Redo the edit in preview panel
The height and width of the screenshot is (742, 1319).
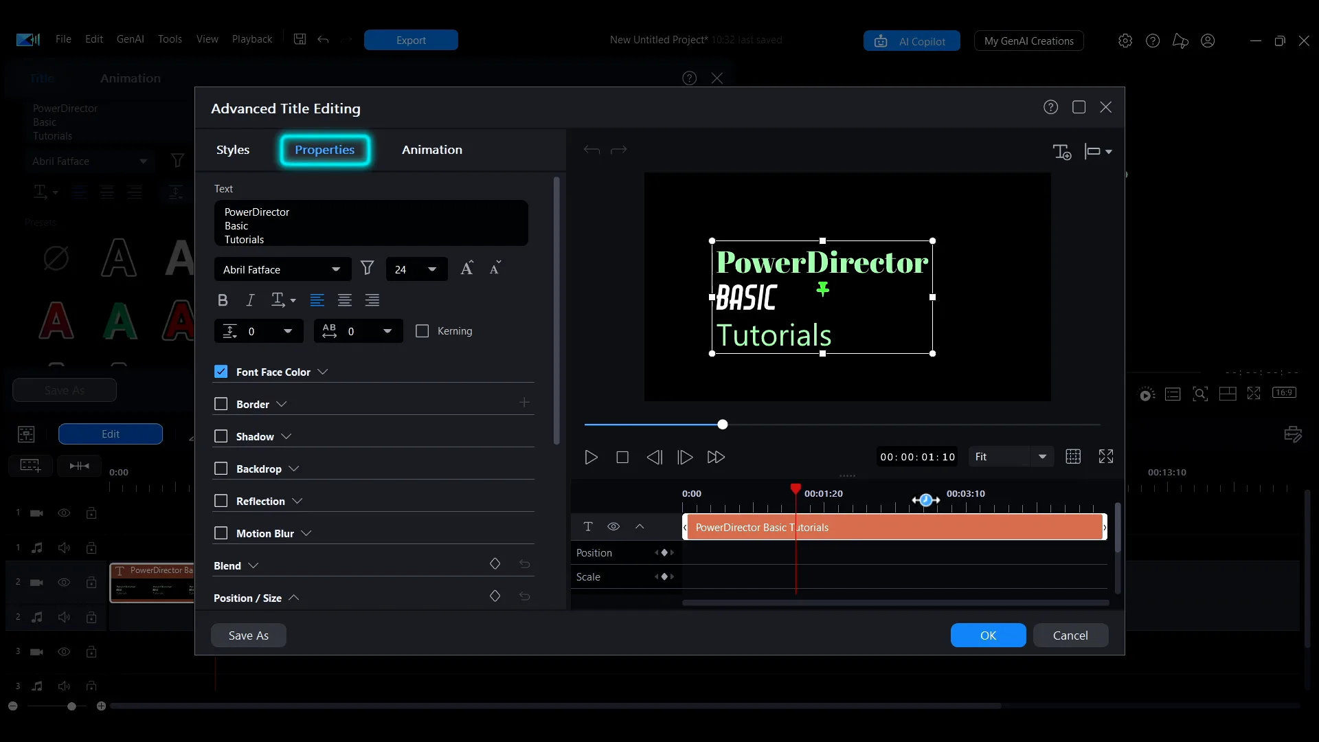coord(619,150)
